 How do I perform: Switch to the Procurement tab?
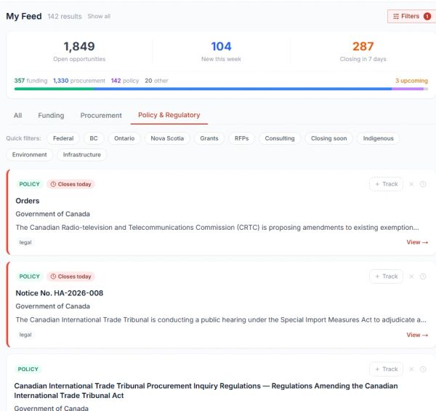pyautogui.click(x=101, y=115)
